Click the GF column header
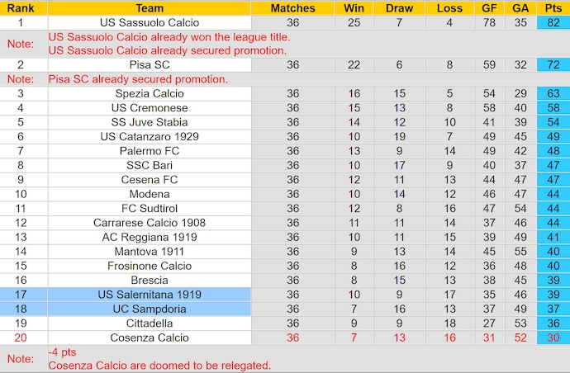The image size is (570, 373). (x=489, y=7)
